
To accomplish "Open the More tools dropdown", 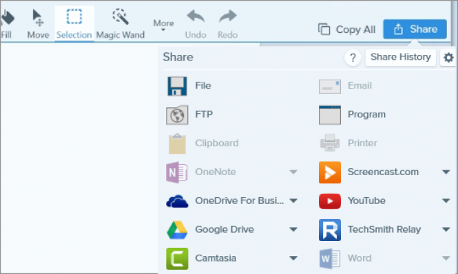I will [x=164, y=25].
